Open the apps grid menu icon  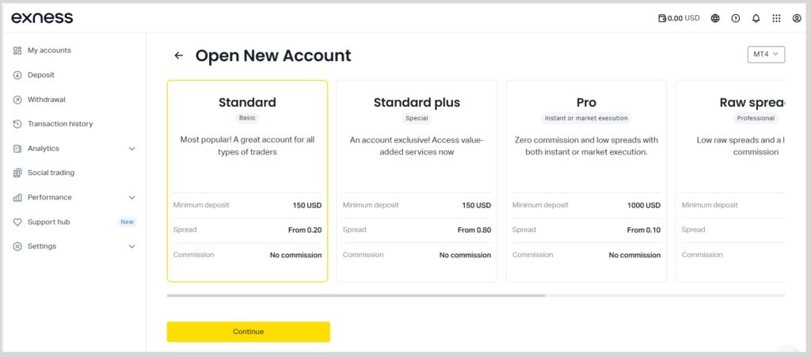(x=776, y=18)
